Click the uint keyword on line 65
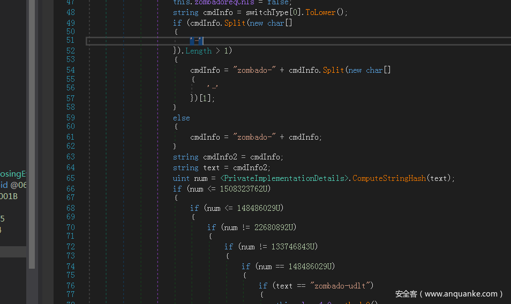The image size is (511, 304). [181, 178]
